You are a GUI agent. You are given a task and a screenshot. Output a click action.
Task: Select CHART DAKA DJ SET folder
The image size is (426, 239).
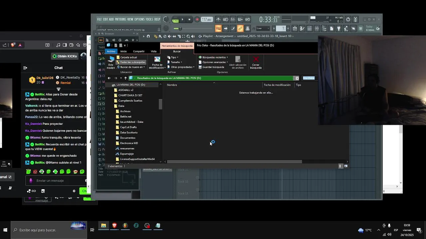coord(130,95)
